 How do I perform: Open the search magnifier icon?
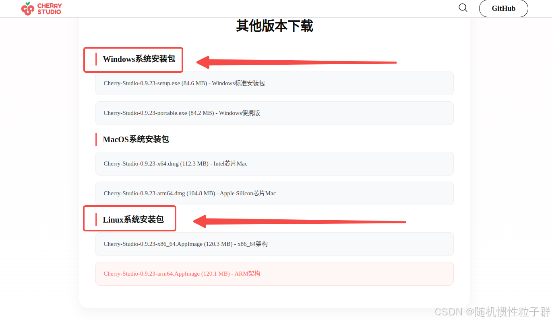[463, 8]
